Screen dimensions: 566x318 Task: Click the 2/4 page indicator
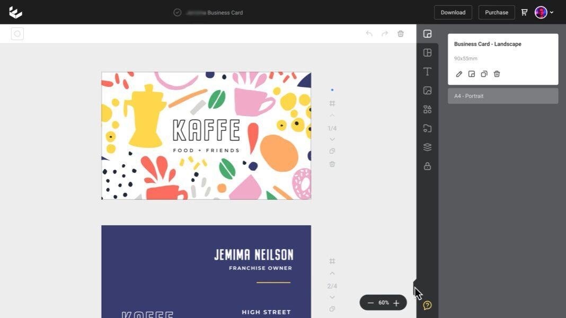[332, 286]
